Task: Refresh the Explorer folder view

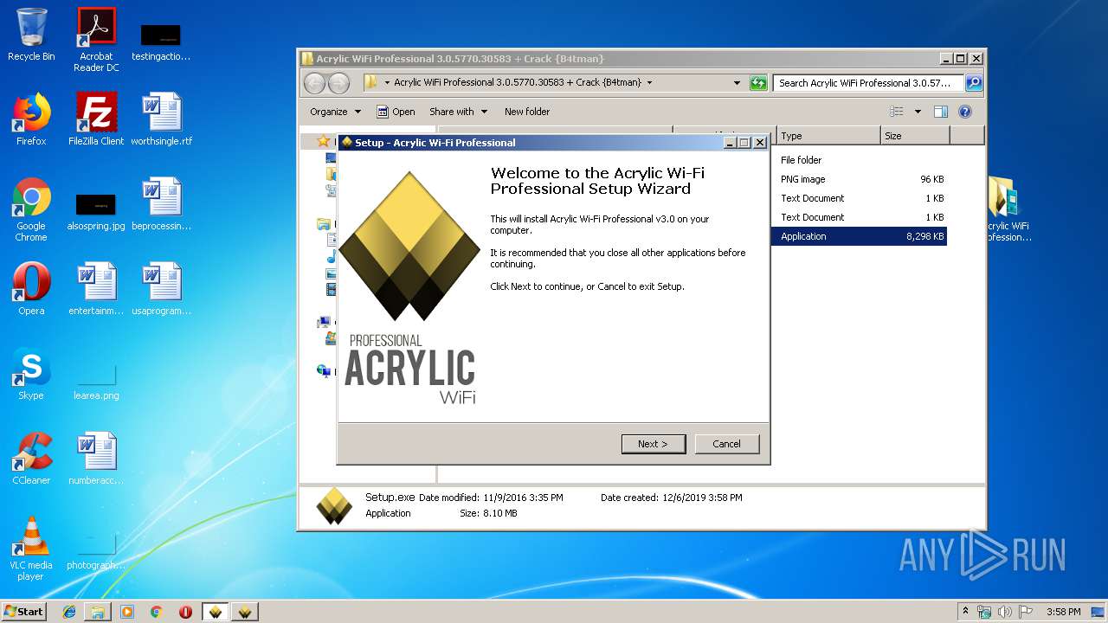Action: [x=758, y=83]
